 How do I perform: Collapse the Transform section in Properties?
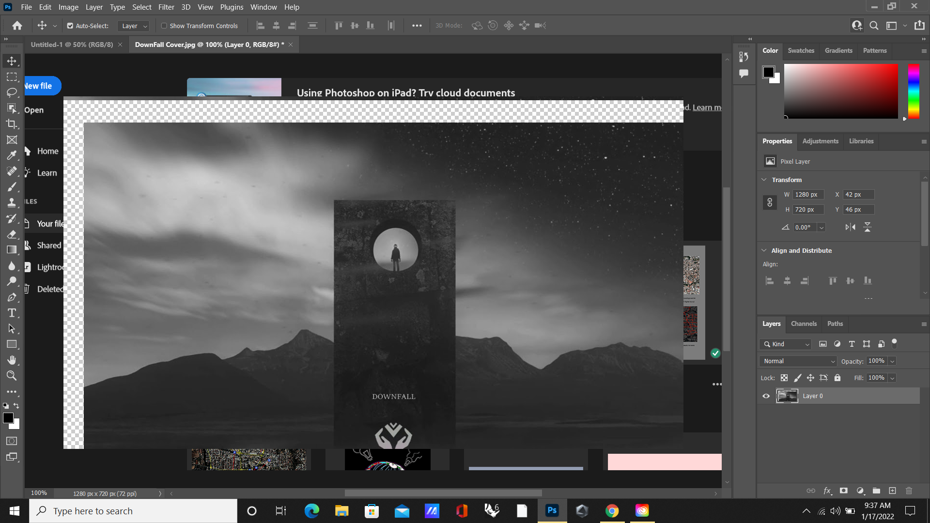[764, 179]
